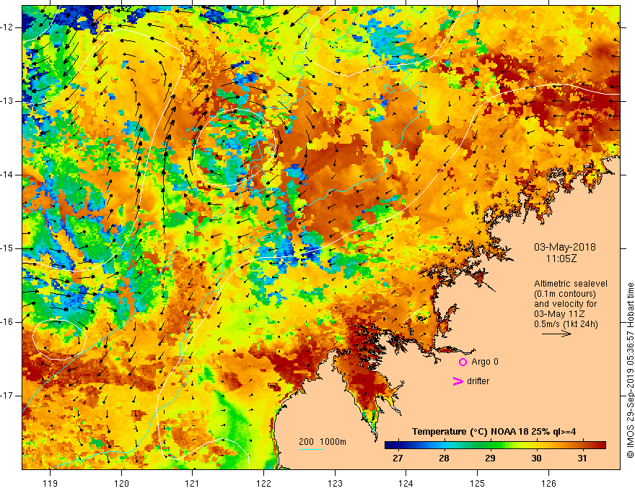Click the magenta Argo circle legend marker
The width and height of the screenshot is (635, 491).
pos(463,362)
